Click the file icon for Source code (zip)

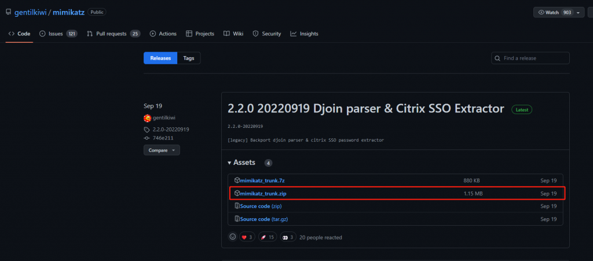coord(237,206)
